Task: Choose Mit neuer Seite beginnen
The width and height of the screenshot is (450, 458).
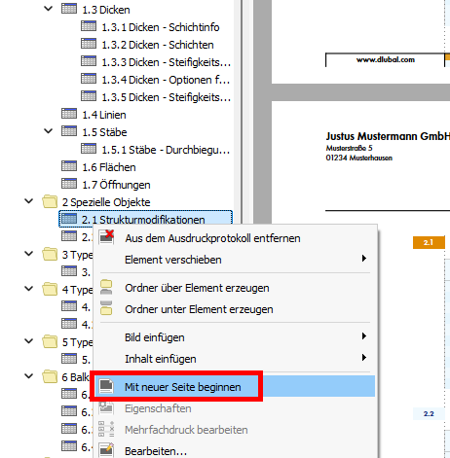Action: pyautogui.click(x=235, y=387)
